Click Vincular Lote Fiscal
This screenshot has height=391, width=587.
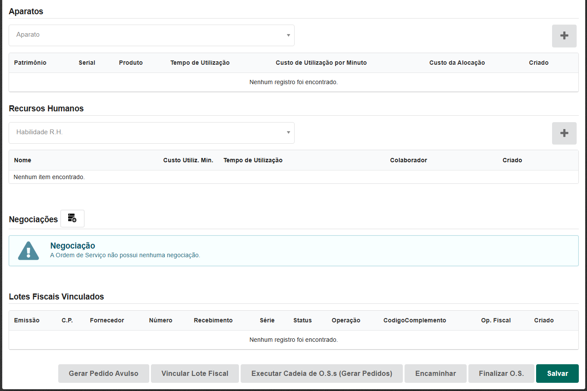click(195, 373)
